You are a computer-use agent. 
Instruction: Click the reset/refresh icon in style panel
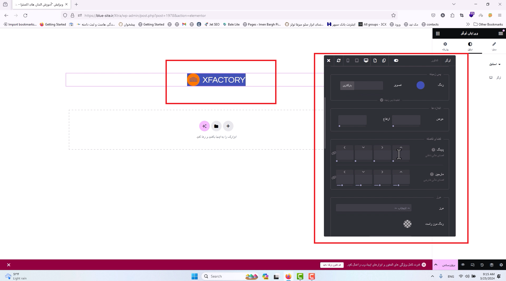(339, 61)
